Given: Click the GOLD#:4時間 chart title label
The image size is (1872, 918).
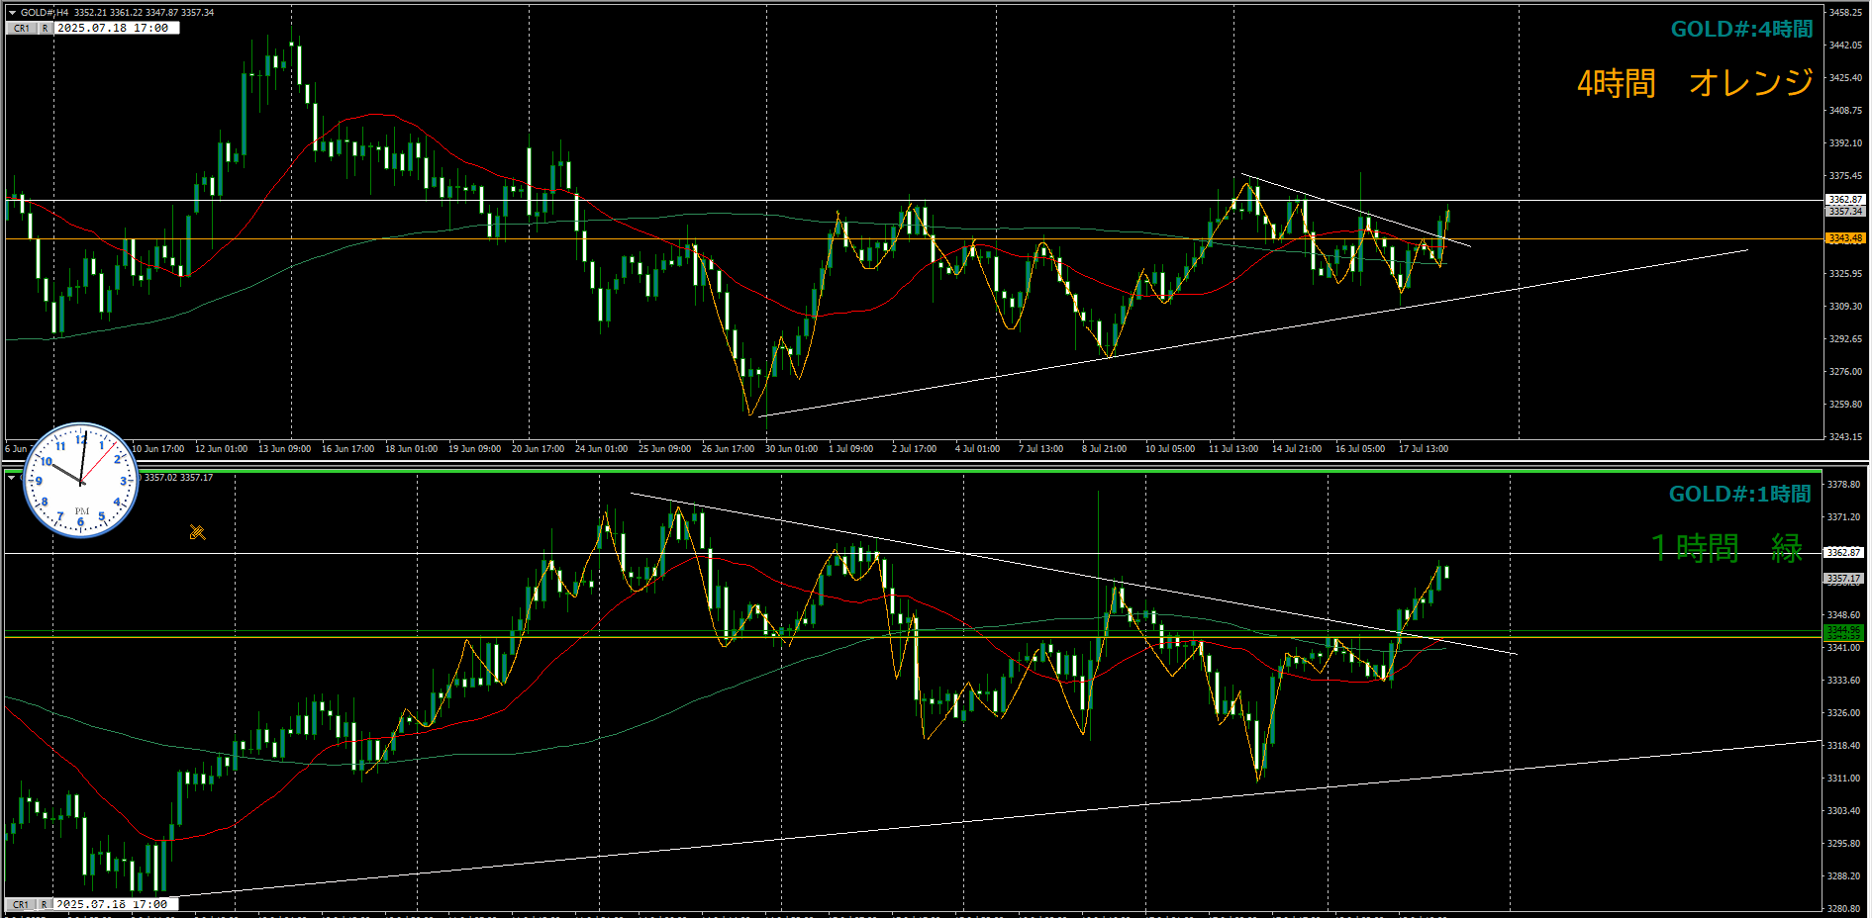Looking at the screenshot, I should click(x=1741, y=30).
